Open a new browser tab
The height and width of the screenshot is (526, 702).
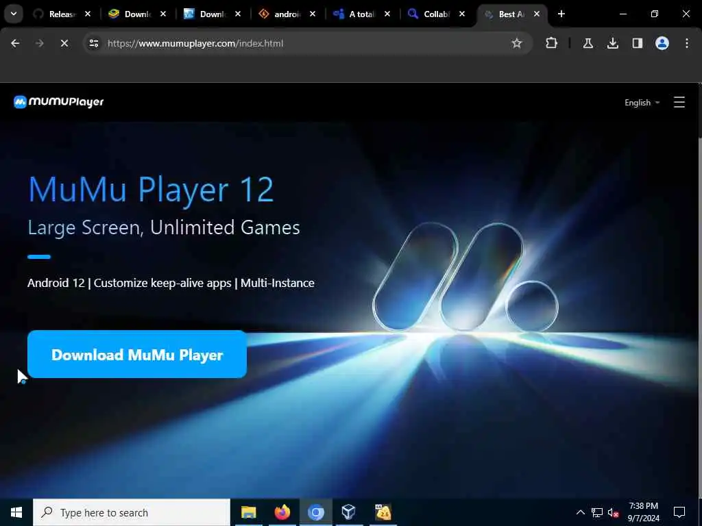pos(561,14)
